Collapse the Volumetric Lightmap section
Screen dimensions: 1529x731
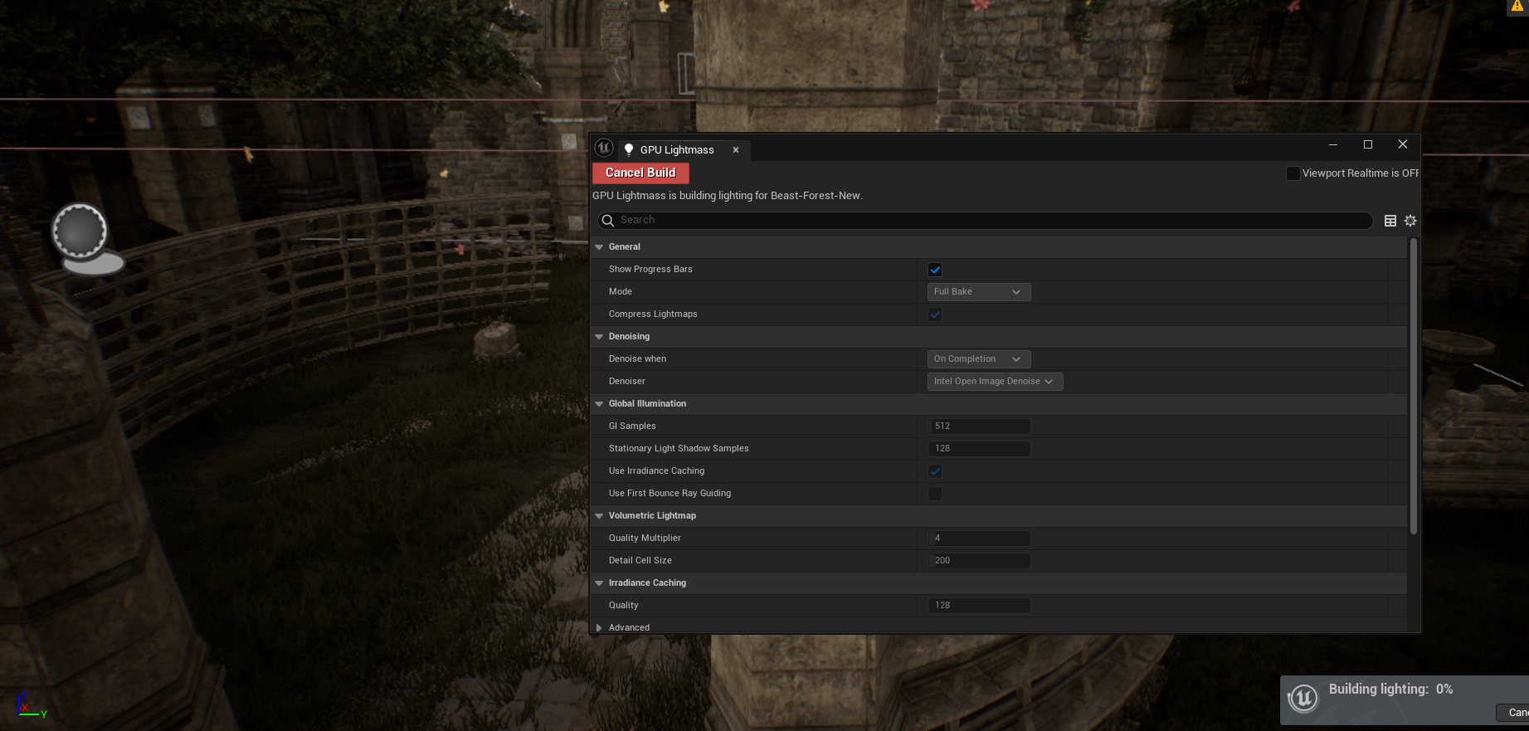(x=599, y=516)
